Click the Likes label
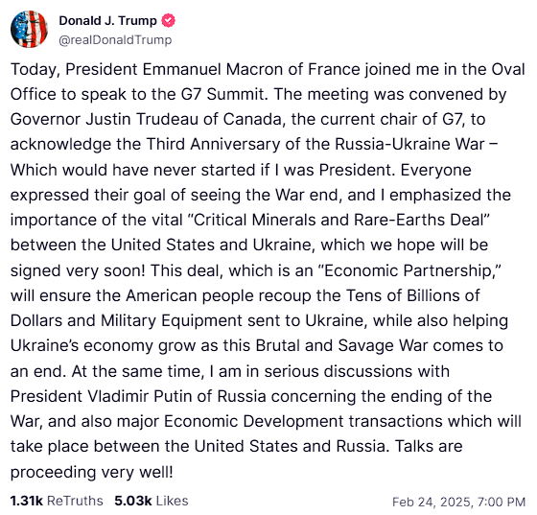537x515 pixels. [x=173, y=501]
